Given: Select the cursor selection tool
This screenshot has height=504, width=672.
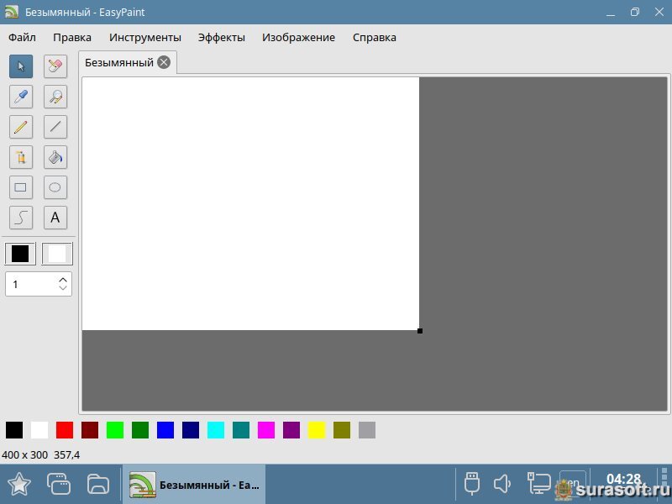Looking at the screenshot, I should 21,66.
